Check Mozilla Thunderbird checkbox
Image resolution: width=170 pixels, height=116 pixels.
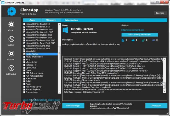[24, 57]
